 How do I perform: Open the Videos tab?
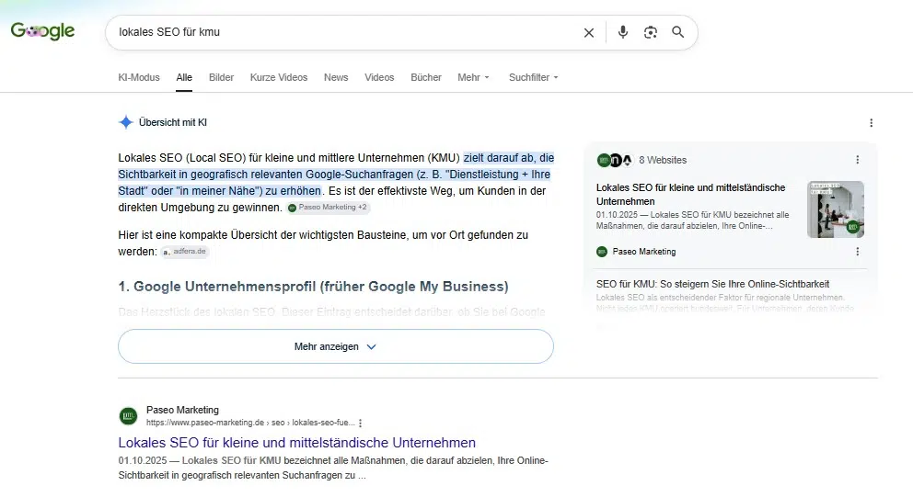pyautogui.click(x=379, y=77)
